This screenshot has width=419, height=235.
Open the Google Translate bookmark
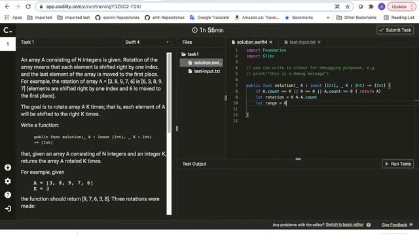click(x=209, y=18)
